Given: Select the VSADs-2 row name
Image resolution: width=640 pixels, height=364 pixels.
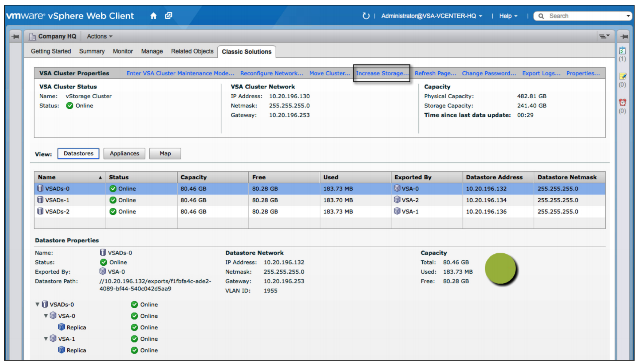Looking at the screenshot, I should 57,211.
